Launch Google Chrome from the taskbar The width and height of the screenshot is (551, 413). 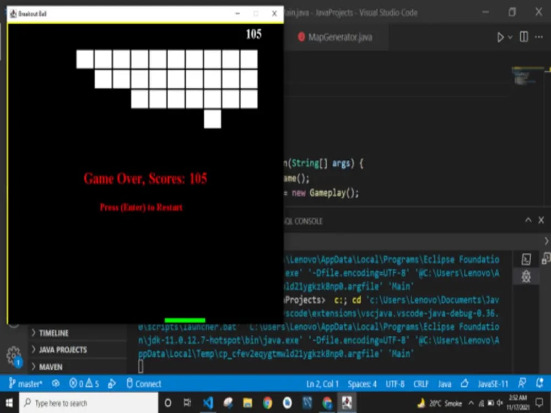click(x=268, y=403)
